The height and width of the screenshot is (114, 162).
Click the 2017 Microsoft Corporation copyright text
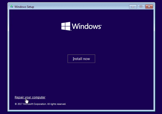[40, 104]
